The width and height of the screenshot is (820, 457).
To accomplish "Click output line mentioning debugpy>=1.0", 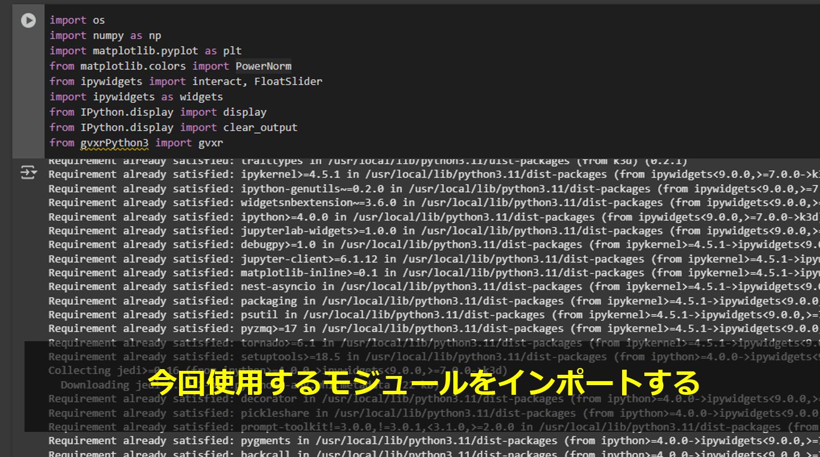I will (434, 245).
